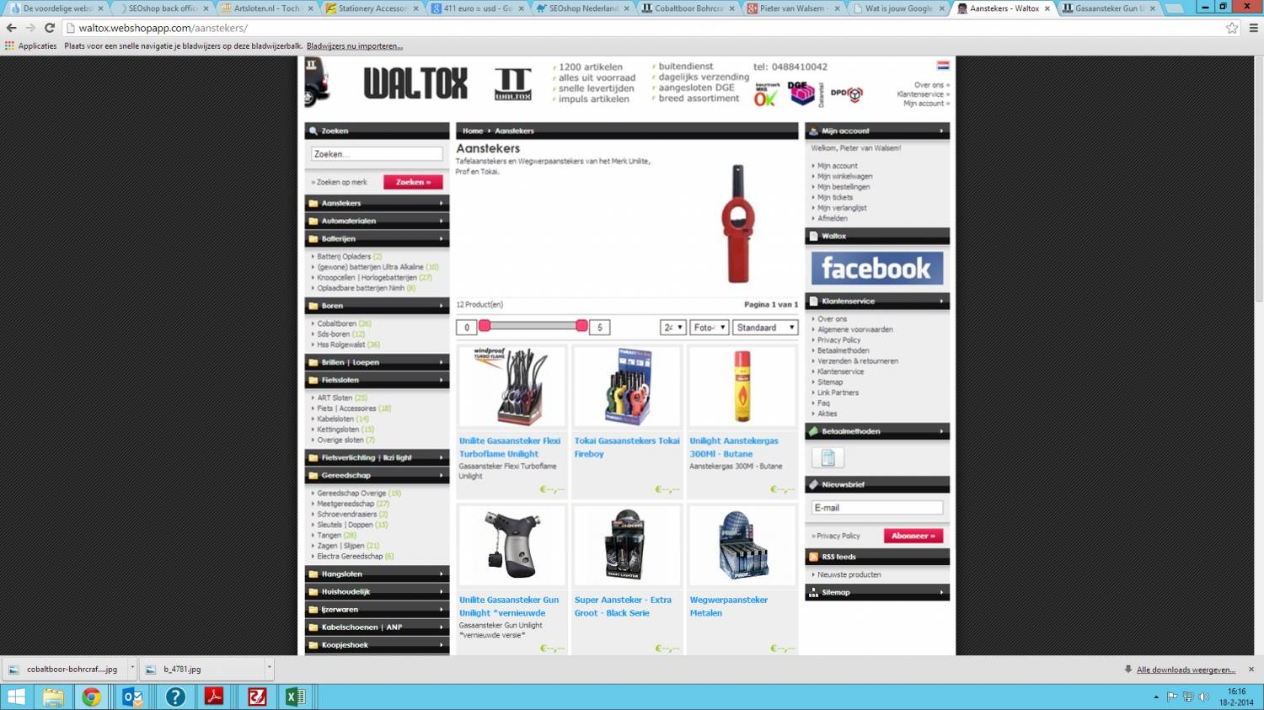The image size is (1264, 710).
Task: Click the Windows Start button
Action: (x=16, y=697)
